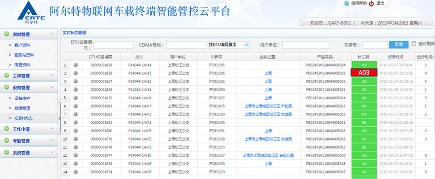Viewport: 435px width, 179px height.
Task: Click gray status dot in row 8
Action: tap(76, 123)
